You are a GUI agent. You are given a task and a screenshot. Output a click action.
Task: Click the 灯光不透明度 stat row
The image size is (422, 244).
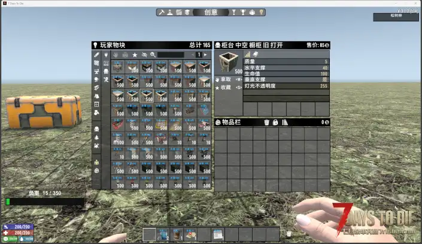coord(286,86)
